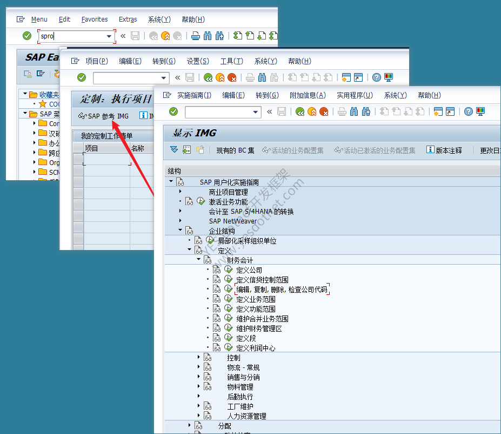Image resolution: width=501 pixels, height=434 pixels.
Task: Click the Customize local layout monitor icon in the Display IMG toolbar
Action: click(x=480, y=111)
